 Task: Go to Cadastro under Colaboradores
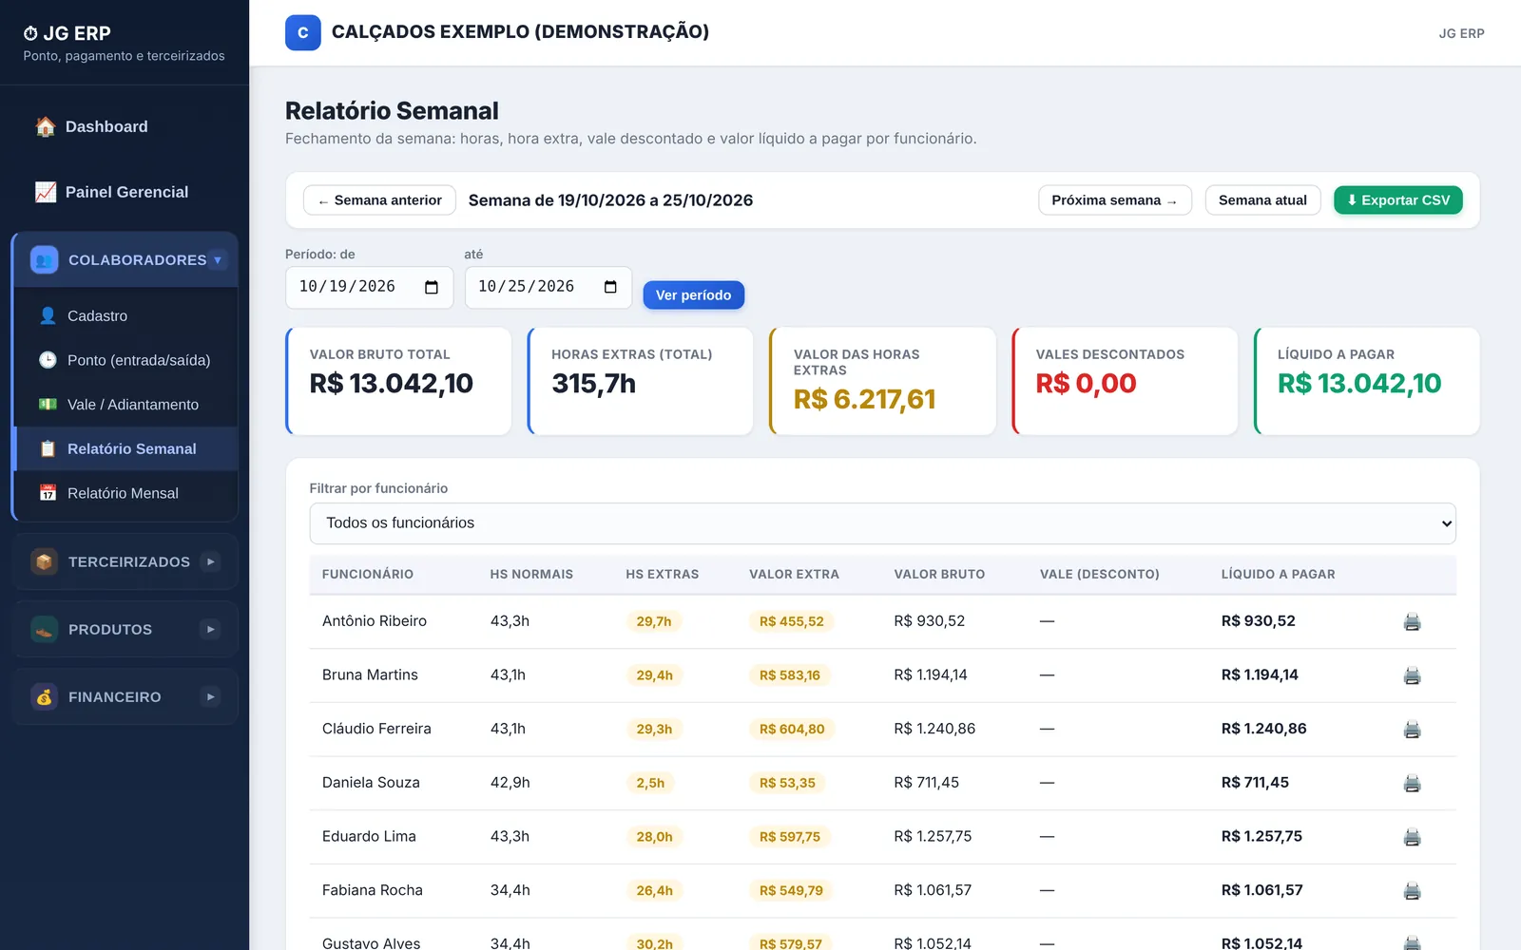pyautogui.click(x=126, y=315)
